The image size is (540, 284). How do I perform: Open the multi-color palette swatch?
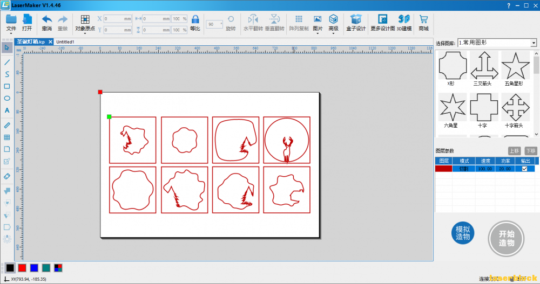pyautogui.click(x=58, y=268)
